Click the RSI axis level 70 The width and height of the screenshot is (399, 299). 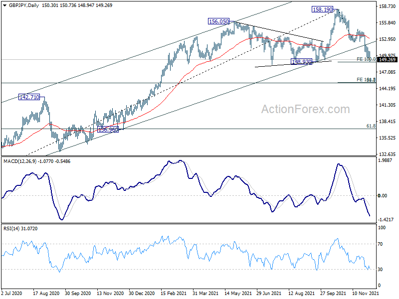(380, 244)
